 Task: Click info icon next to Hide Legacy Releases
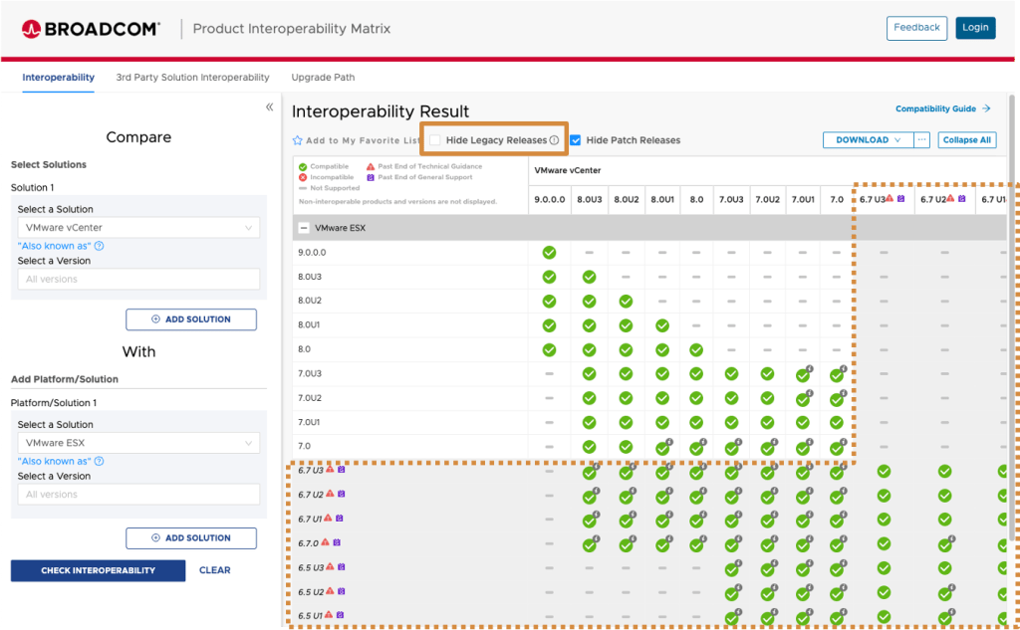[554, 140]
